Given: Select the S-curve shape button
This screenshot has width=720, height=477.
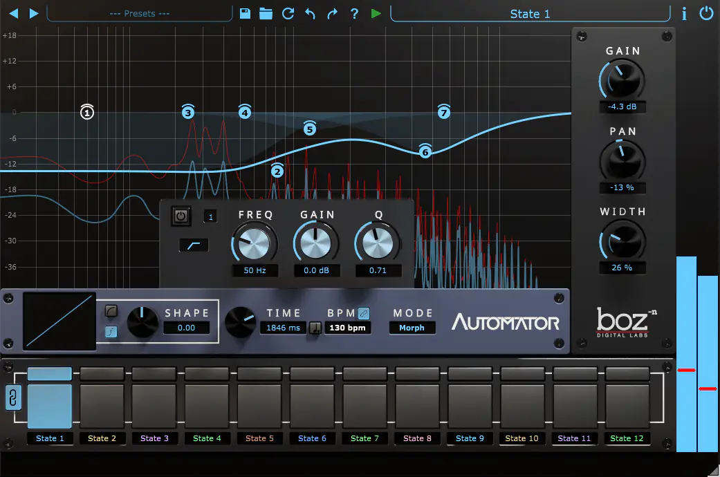Looking at the screenshot, I should click(111, 331).
